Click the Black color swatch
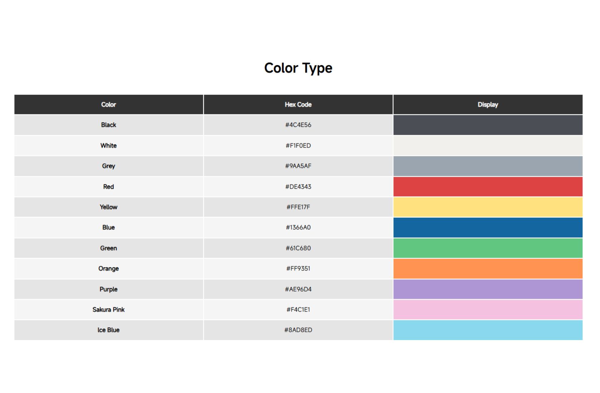This screenshot has width=600, height=393. [487, 125]
